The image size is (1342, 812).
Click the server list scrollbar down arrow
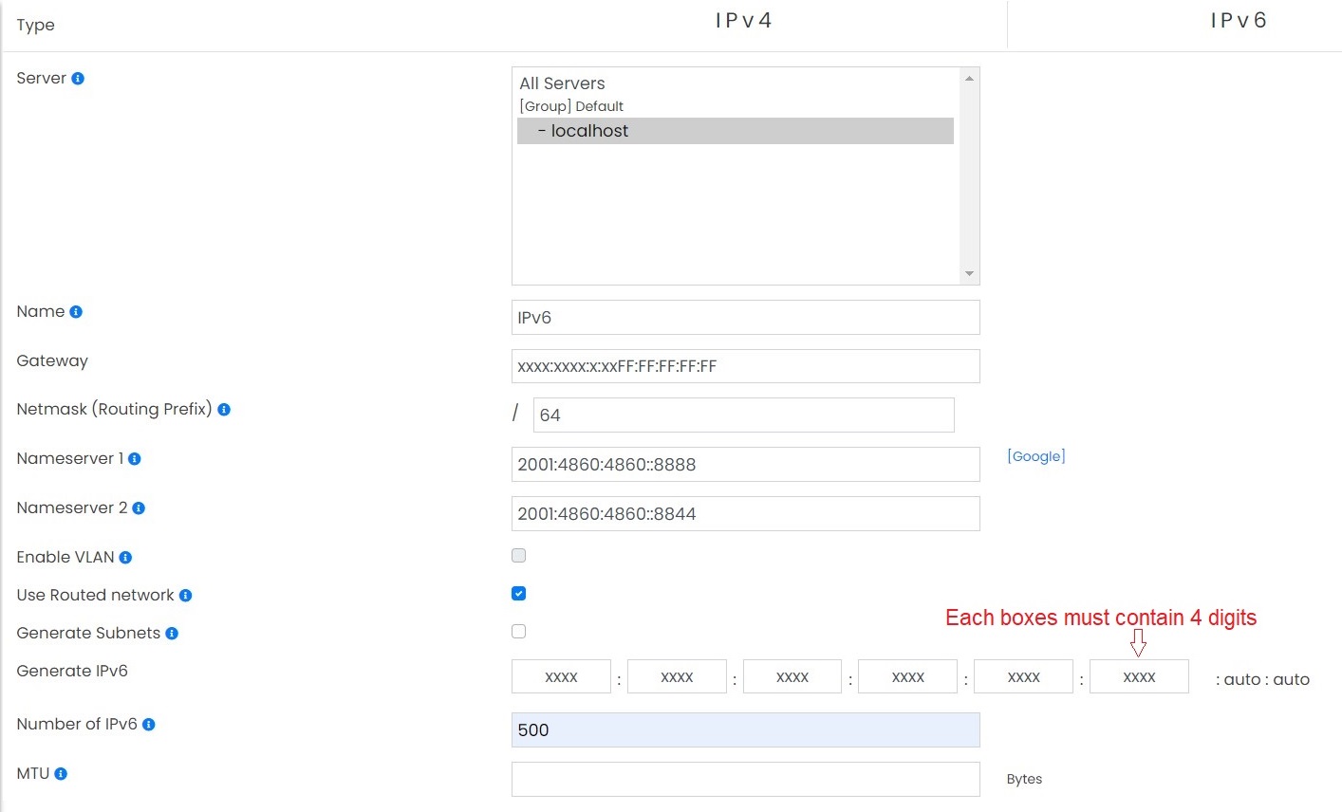[x=971, y=275]
